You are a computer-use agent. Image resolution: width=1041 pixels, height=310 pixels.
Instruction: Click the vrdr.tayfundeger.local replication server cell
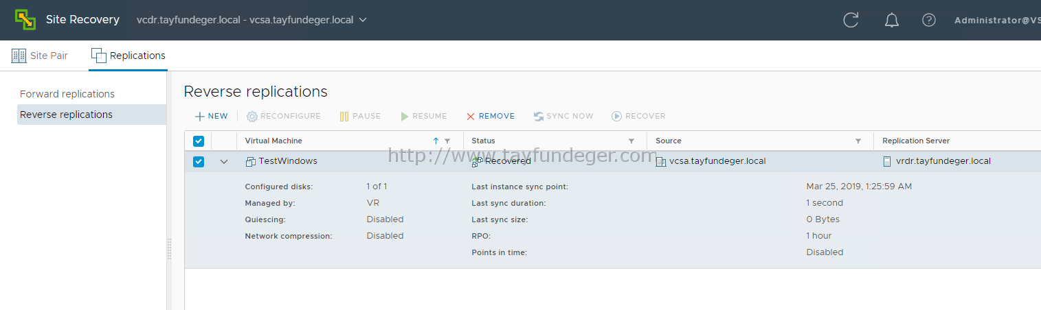click(943, 161)
